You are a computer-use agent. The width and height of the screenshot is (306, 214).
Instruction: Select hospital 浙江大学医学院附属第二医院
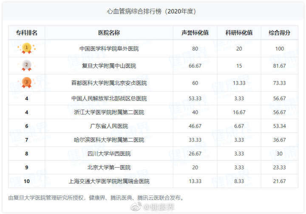pyautogui.click(x=109, y=112)
